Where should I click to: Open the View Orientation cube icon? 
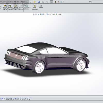point(43,14)
